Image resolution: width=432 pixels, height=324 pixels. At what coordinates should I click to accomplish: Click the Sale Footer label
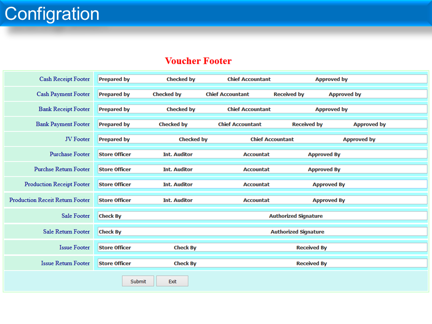pos(76,216)
